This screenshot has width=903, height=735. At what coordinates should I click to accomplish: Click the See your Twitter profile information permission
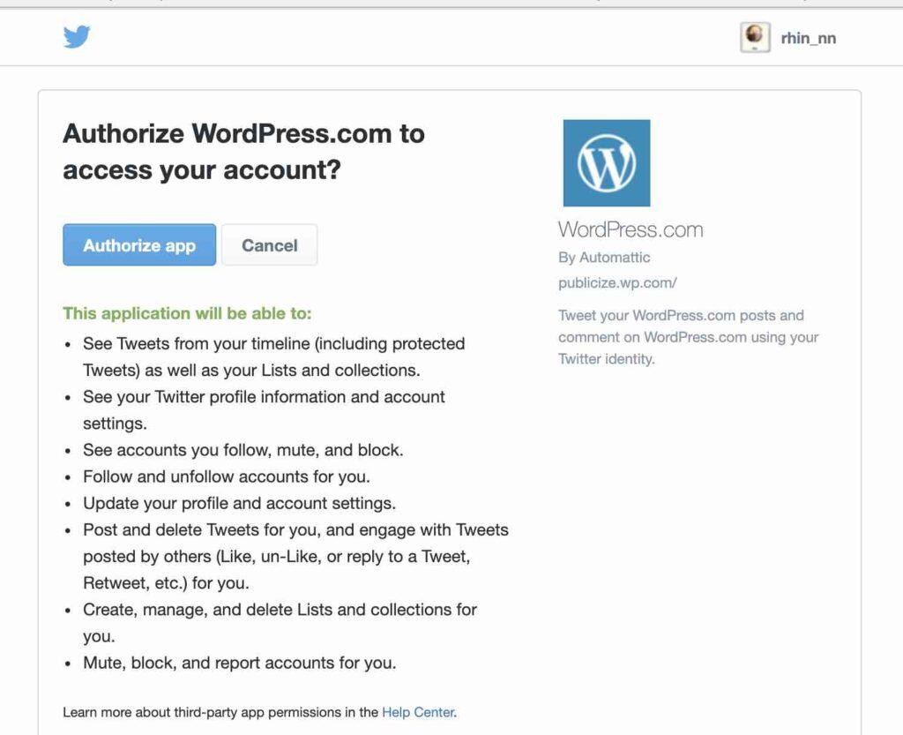click(264, 409)
